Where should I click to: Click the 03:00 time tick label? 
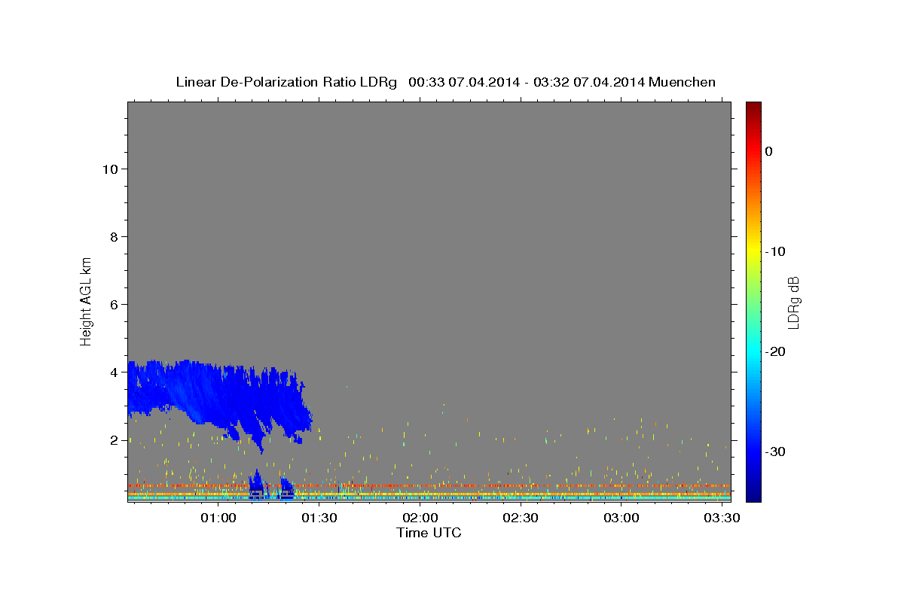click(x=621, y=518)
